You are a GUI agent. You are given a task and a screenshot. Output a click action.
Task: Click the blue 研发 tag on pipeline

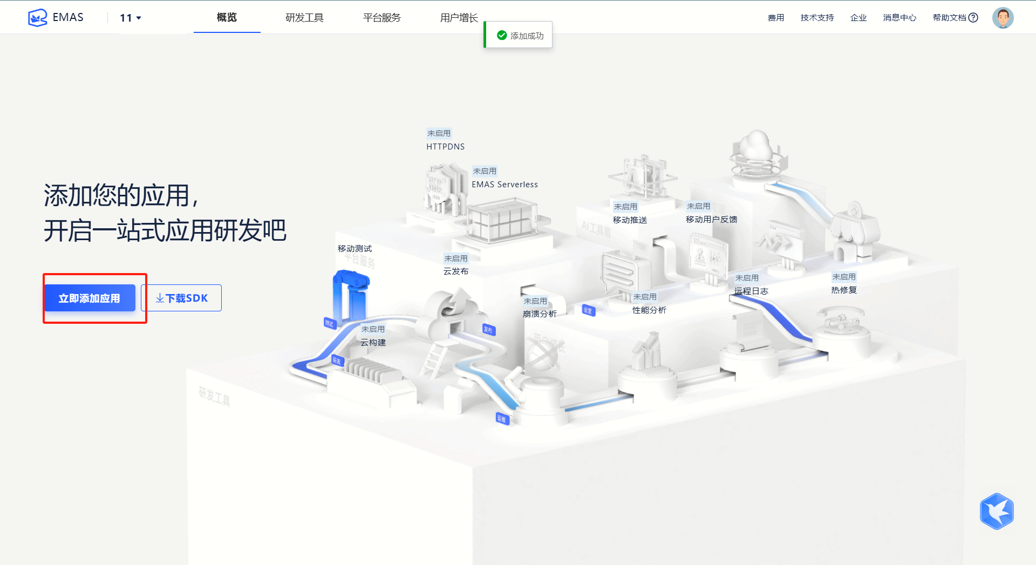point(337,360)
